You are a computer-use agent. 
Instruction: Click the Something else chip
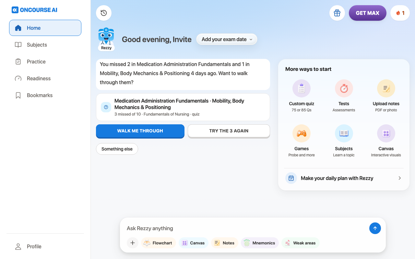pyautogui.click(x=117, y=149)
